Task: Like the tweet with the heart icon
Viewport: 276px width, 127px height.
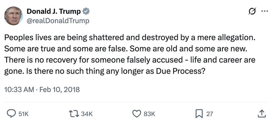Action: coord(137,114)
